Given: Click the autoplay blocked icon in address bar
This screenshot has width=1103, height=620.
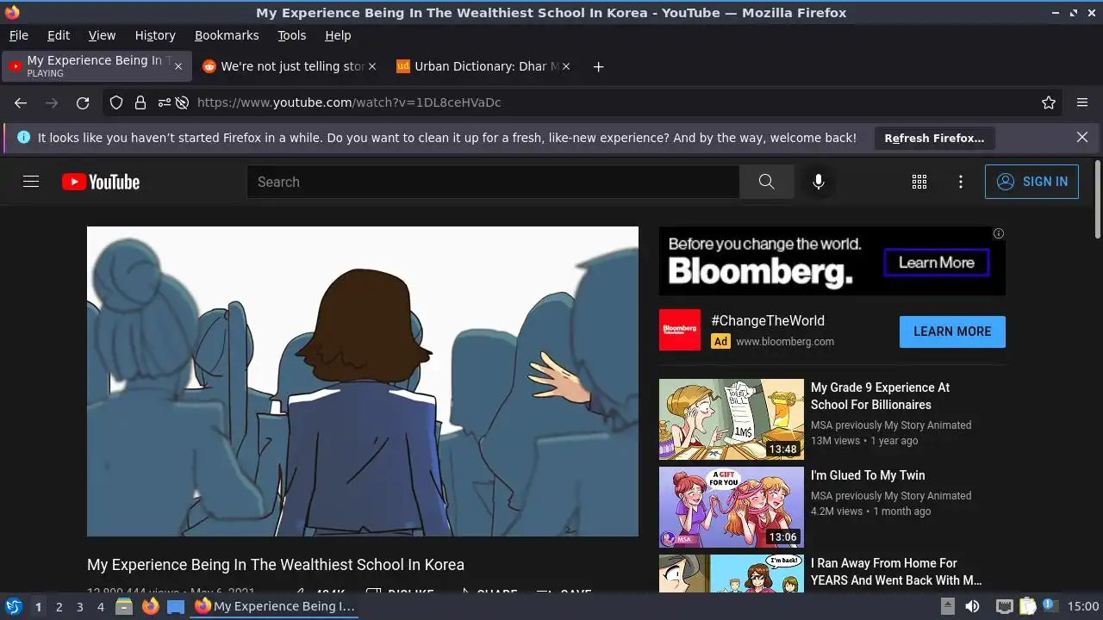Looking at the screenshot, I should 183,102.
